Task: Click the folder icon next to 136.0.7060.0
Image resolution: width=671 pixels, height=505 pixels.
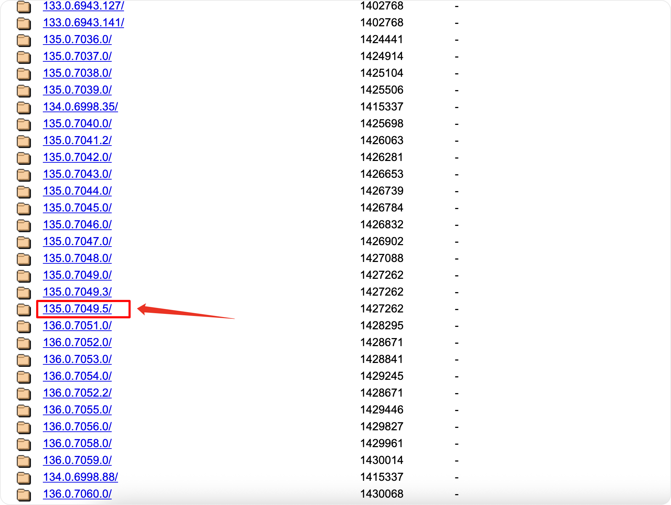Action: (24, 494)
